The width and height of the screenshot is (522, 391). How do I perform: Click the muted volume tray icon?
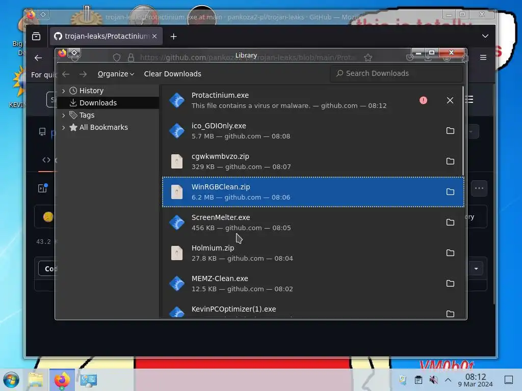coord(433,380)
